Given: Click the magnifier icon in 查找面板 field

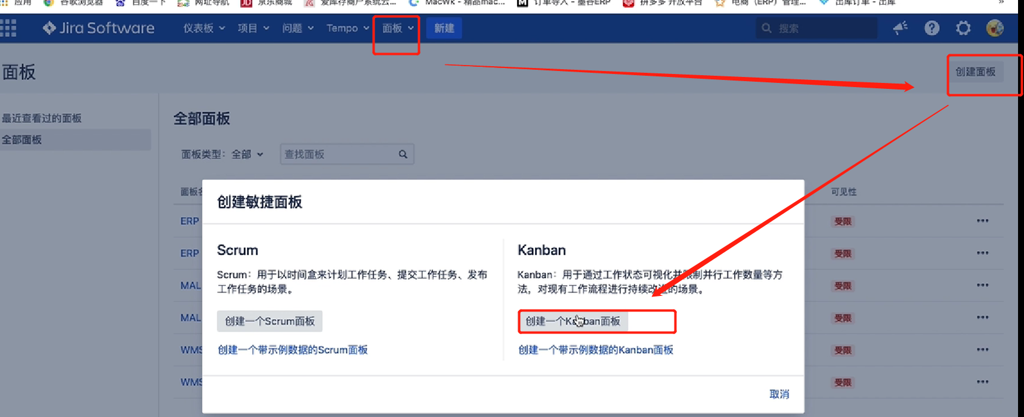Looking at the screenshot, I should pos(403,155).
